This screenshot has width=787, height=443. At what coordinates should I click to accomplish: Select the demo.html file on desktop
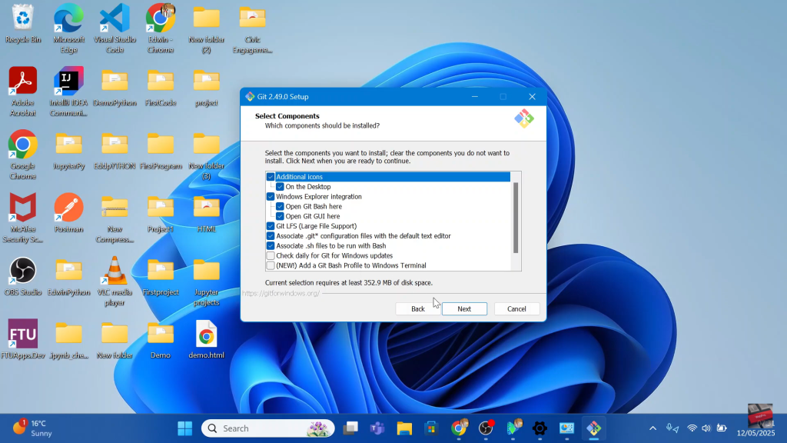point(206,335)
